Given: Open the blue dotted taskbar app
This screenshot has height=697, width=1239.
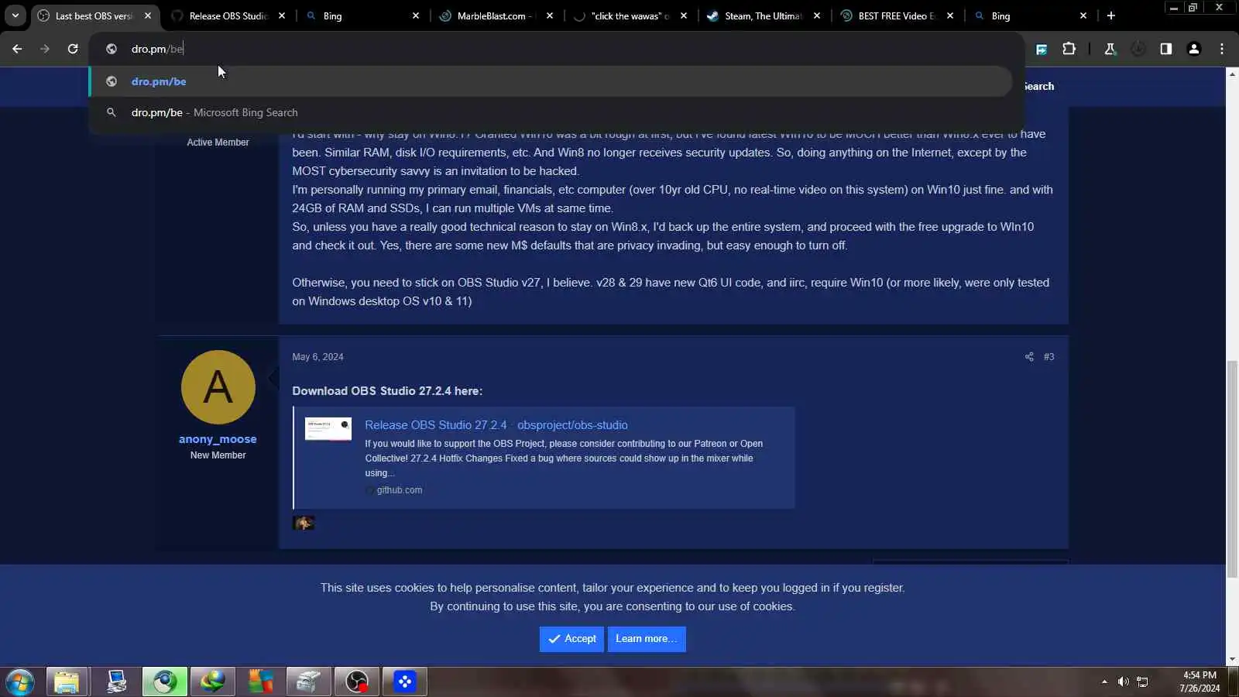Looking at the screenshot, I should pos(404,682).
